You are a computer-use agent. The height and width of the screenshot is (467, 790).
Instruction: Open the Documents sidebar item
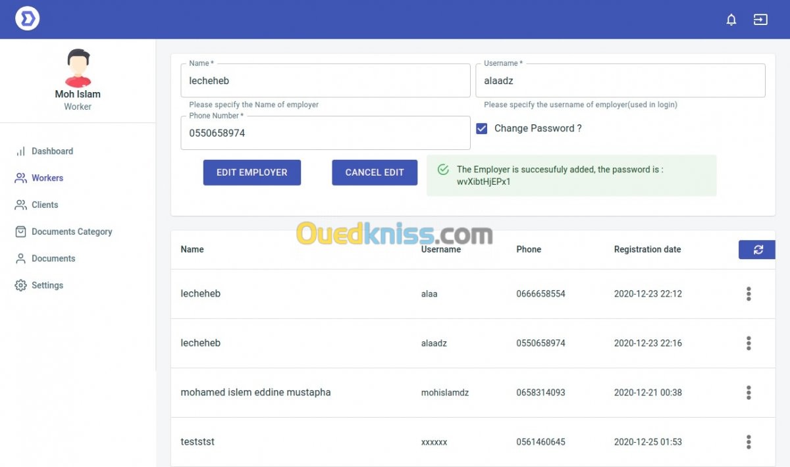pyautogui.click(x=53, y=258)
